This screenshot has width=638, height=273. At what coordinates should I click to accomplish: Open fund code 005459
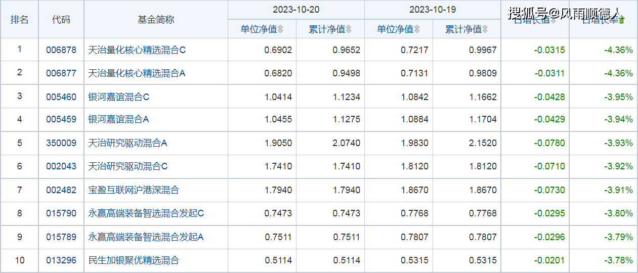pos(61,120)
